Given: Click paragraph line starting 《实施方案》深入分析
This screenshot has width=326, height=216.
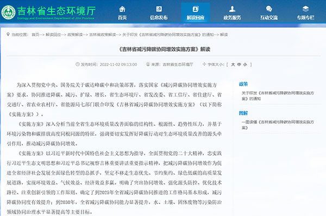Looking at the screenshot, I should 114,134.
